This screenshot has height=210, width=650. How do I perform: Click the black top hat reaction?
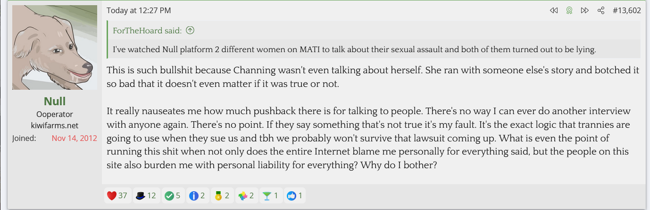pos(145,195)
